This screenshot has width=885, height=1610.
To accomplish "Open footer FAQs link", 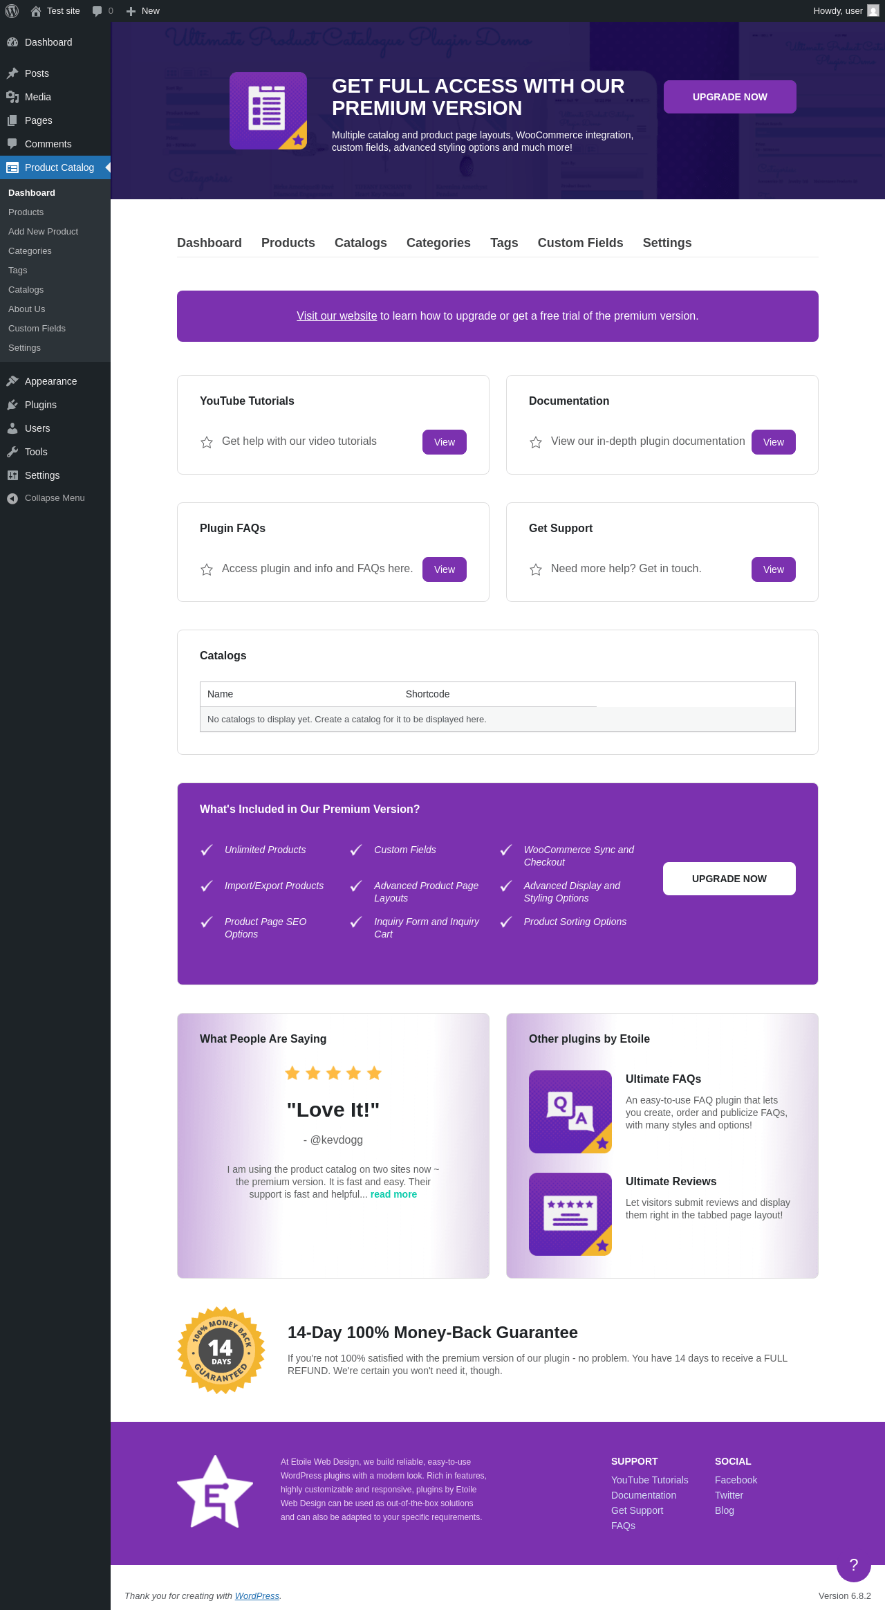I will (x=623, y=1526).
